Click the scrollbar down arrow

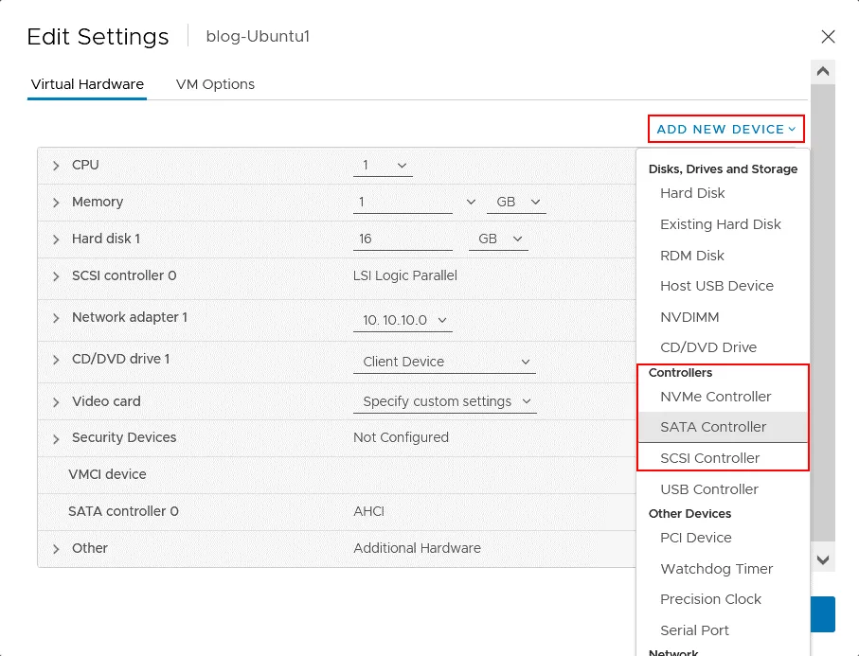[823, 560]
